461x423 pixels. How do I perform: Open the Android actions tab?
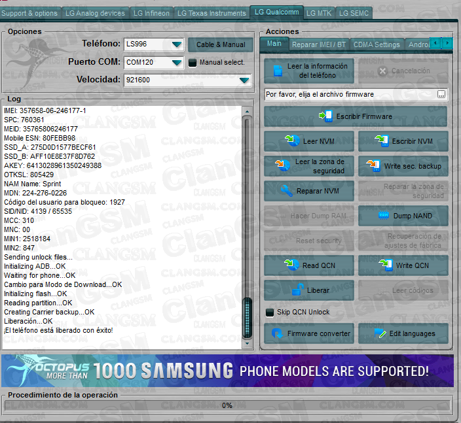418,44
